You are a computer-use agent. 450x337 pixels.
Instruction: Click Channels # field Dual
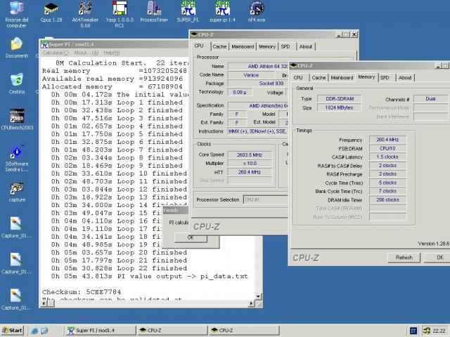point(430,99)
